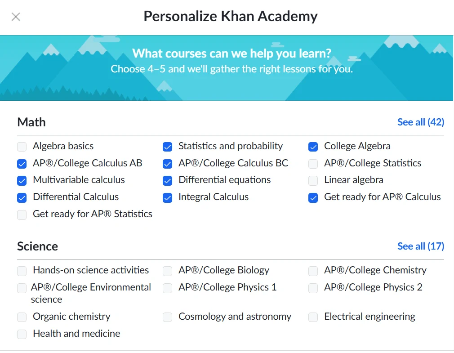Screen dimensions: 454x353
Task: Untick the Integral Calculus checkbox
Action: pos(168,198)
